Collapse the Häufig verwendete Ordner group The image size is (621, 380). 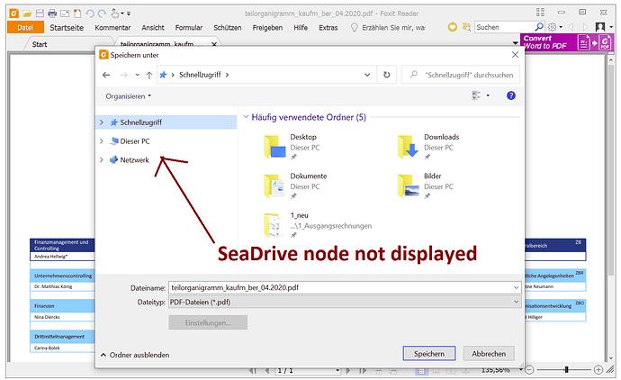click(x=247, y=117)
